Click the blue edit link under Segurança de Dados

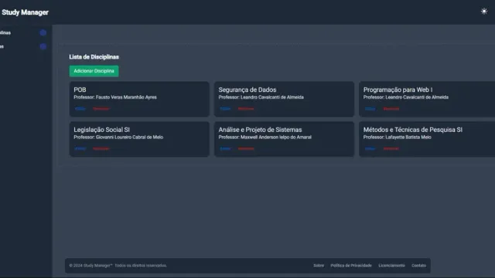click(x=225, y=109)
